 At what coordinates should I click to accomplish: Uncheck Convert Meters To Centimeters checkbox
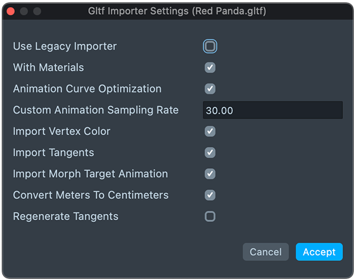(210, 195)
